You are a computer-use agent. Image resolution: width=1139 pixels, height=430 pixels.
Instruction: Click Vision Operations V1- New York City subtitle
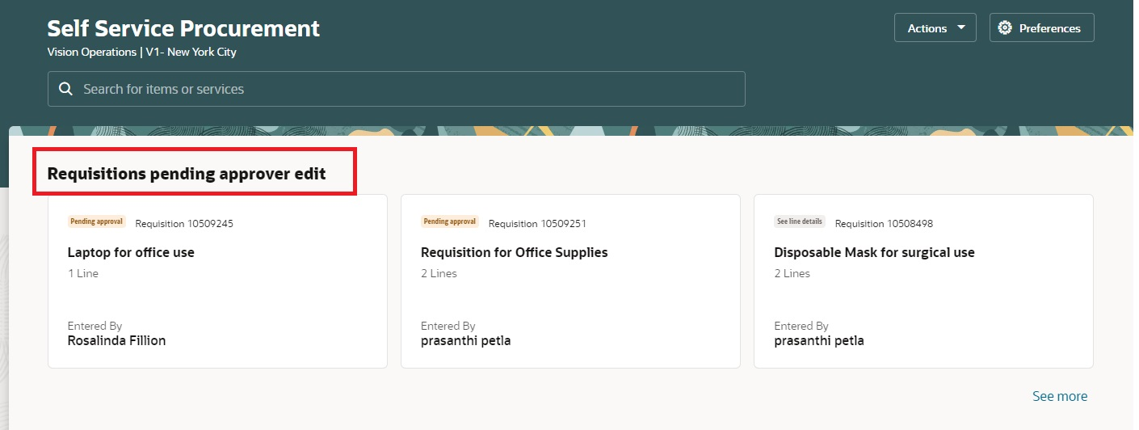point(141,52)
